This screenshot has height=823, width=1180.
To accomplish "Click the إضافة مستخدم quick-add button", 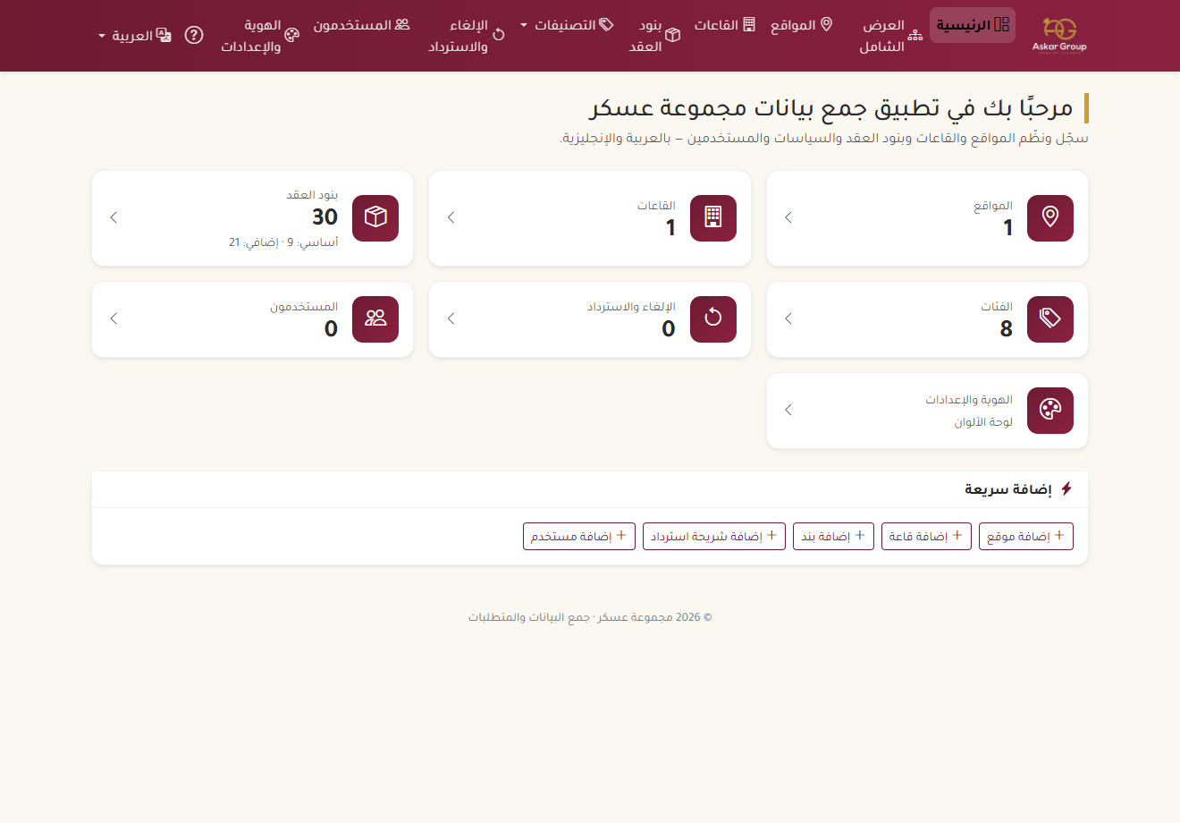I will click(579, 537).
